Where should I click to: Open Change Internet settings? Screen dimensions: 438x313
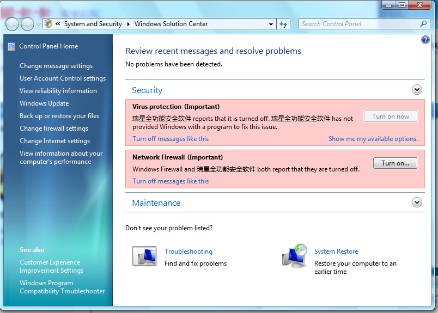(54, 141)
